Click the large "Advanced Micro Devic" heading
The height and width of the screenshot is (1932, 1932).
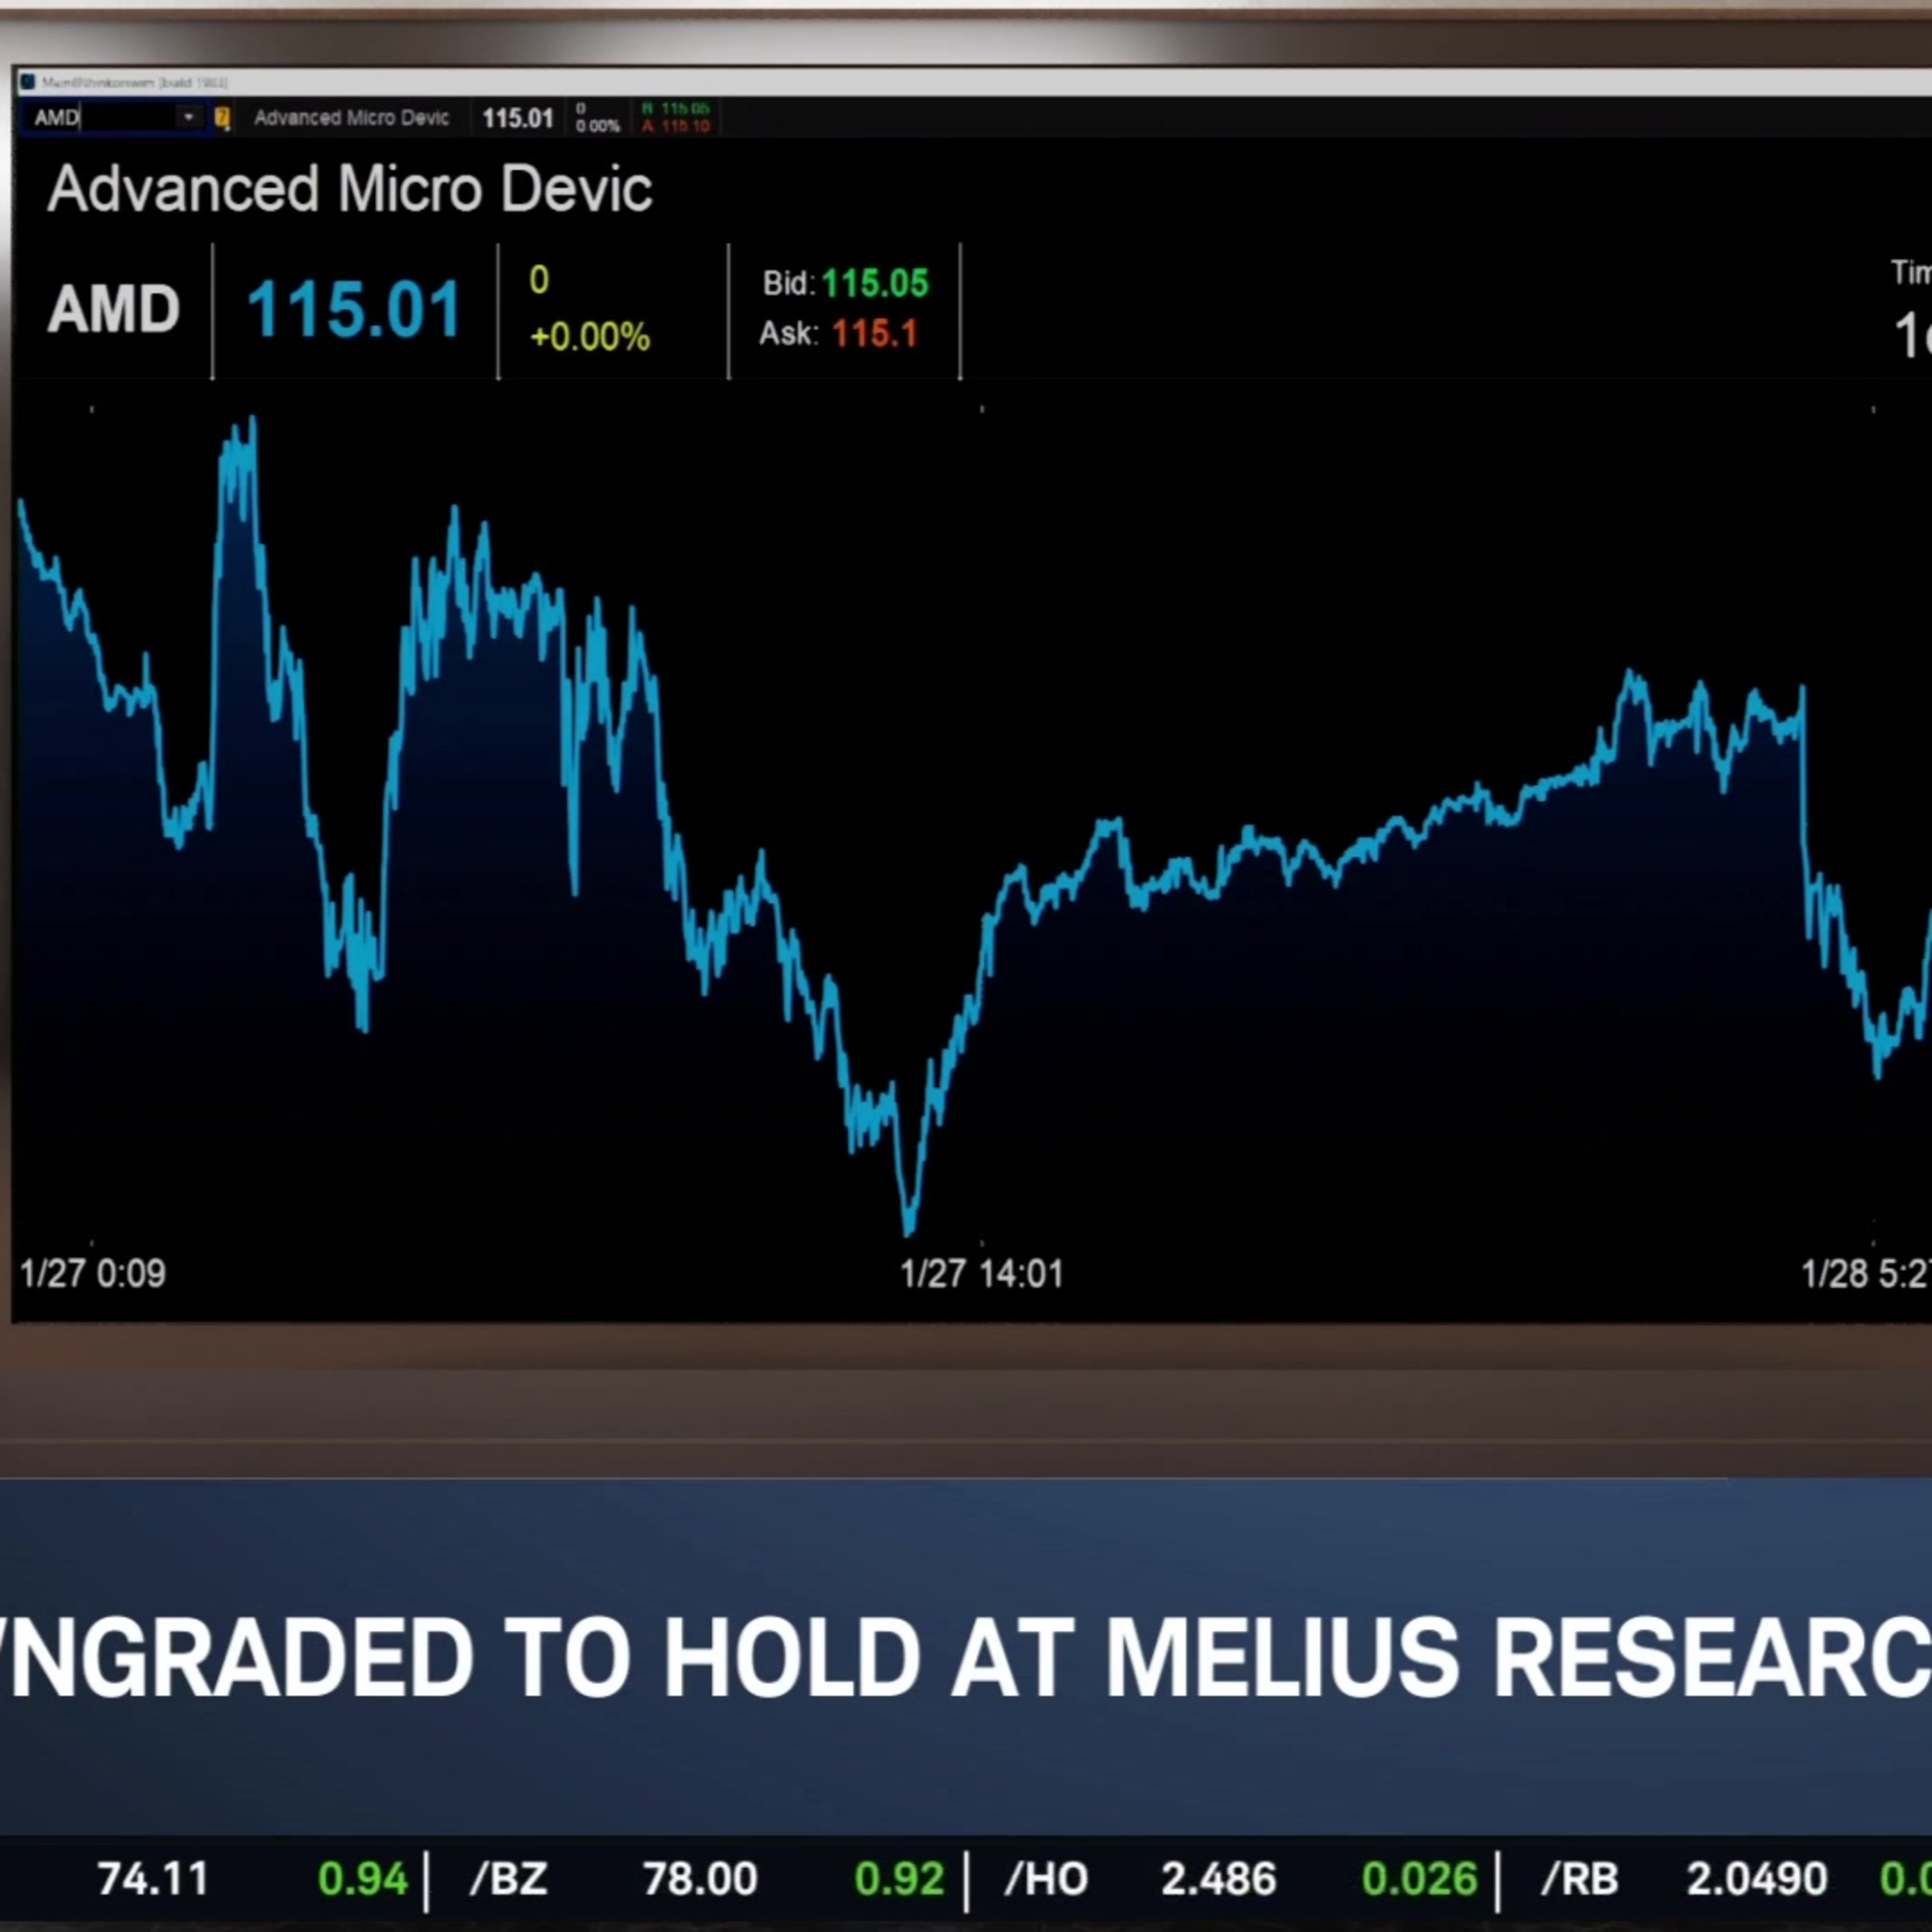(350, 188)
